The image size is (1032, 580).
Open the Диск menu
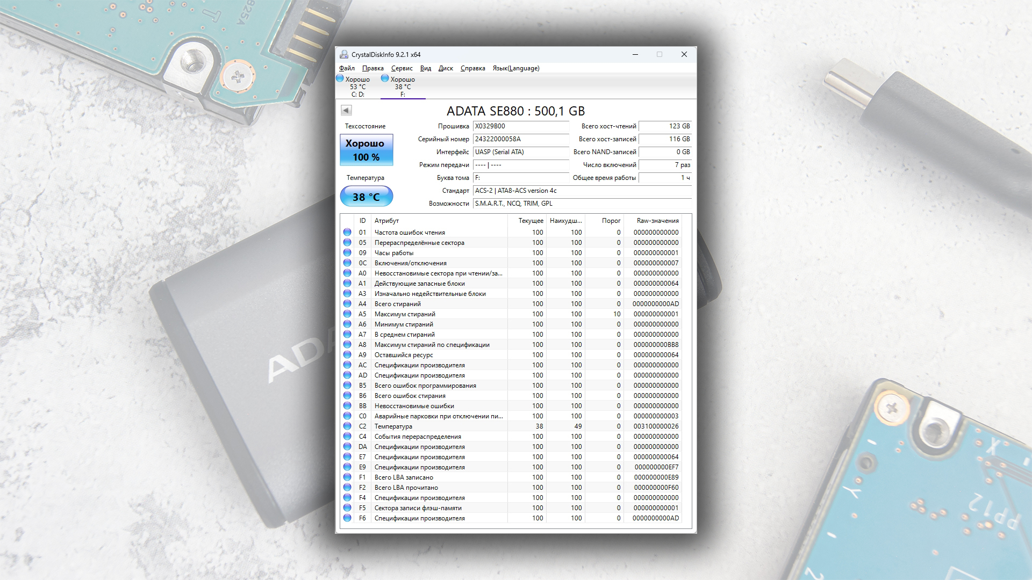pyautogui.click(x=446, y=68)
